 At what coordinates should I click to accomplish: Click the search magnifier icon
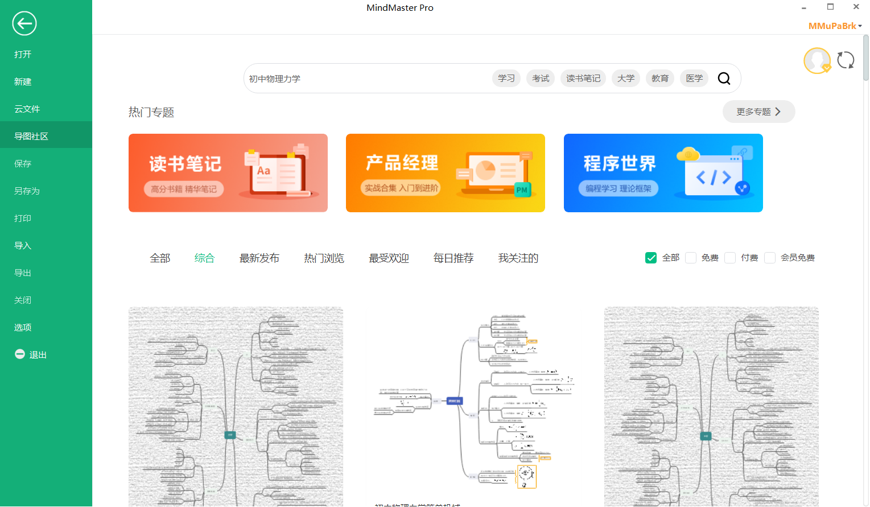click(x=724, y=79)
